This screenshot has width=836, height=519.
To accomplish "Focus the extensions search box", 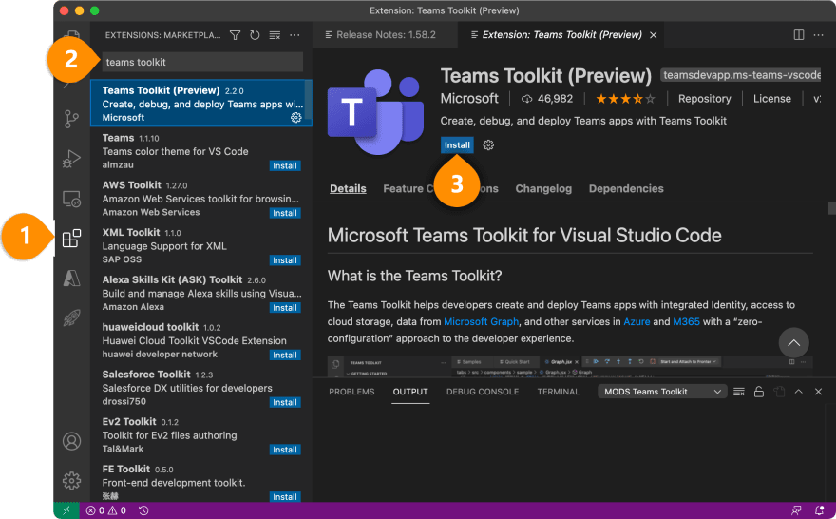I will pyautogui.click(x=202, y=62).
